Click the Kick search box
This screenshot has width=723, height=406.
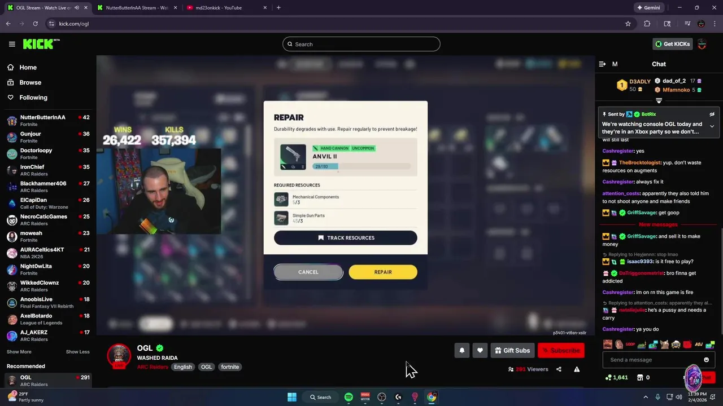pyautogui.click(x=361, y=44)
